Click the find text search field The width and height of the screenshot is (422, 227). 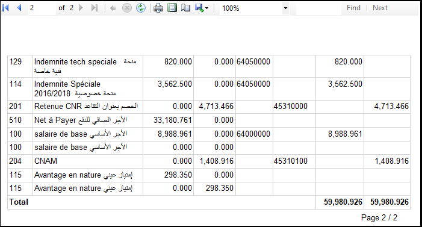click(318, 8)
